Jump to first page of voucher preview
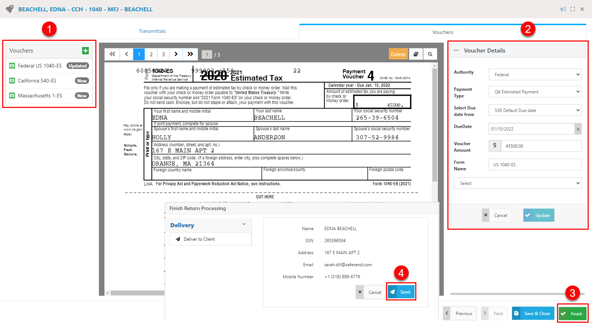The width and height of the screenshot is (592, 326). tap(112, 54)
